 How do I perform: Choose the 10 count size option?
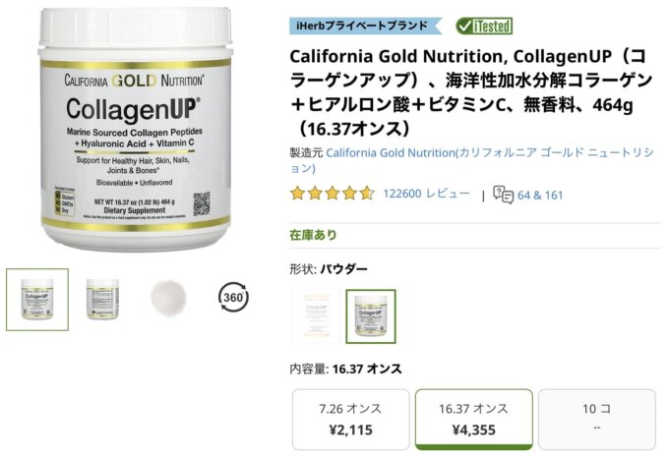tap(597, 420)
